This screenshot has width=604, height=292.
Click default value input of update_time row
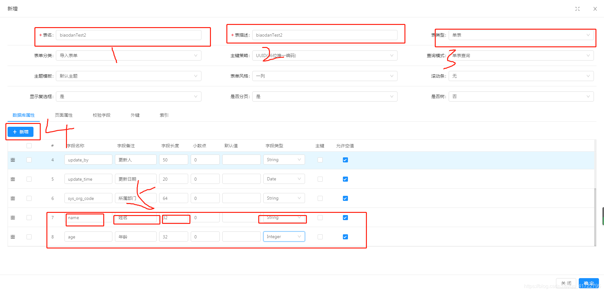tap(241, 179)
